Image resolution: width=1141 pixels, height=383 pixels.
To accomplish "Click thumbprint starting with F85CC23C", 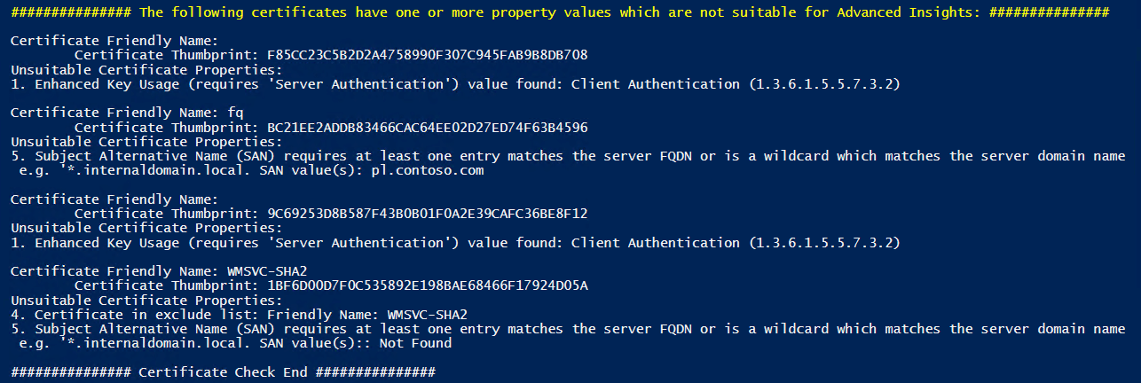I will (427, 55).
